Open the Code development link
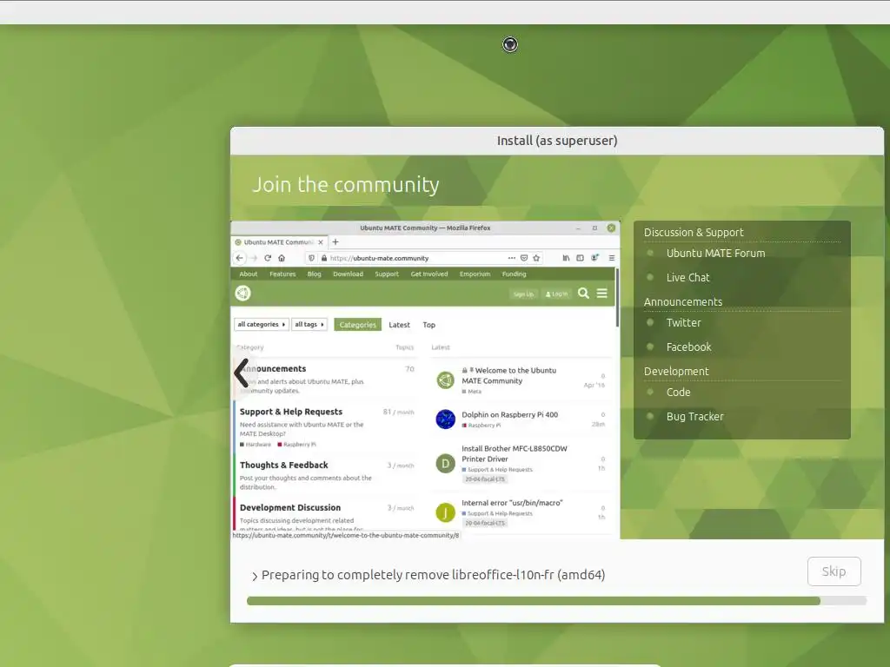The image size is (890, 667). (678, 392)
